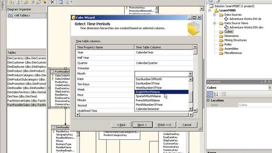Click the Property Pages icon in Properties

224,94
